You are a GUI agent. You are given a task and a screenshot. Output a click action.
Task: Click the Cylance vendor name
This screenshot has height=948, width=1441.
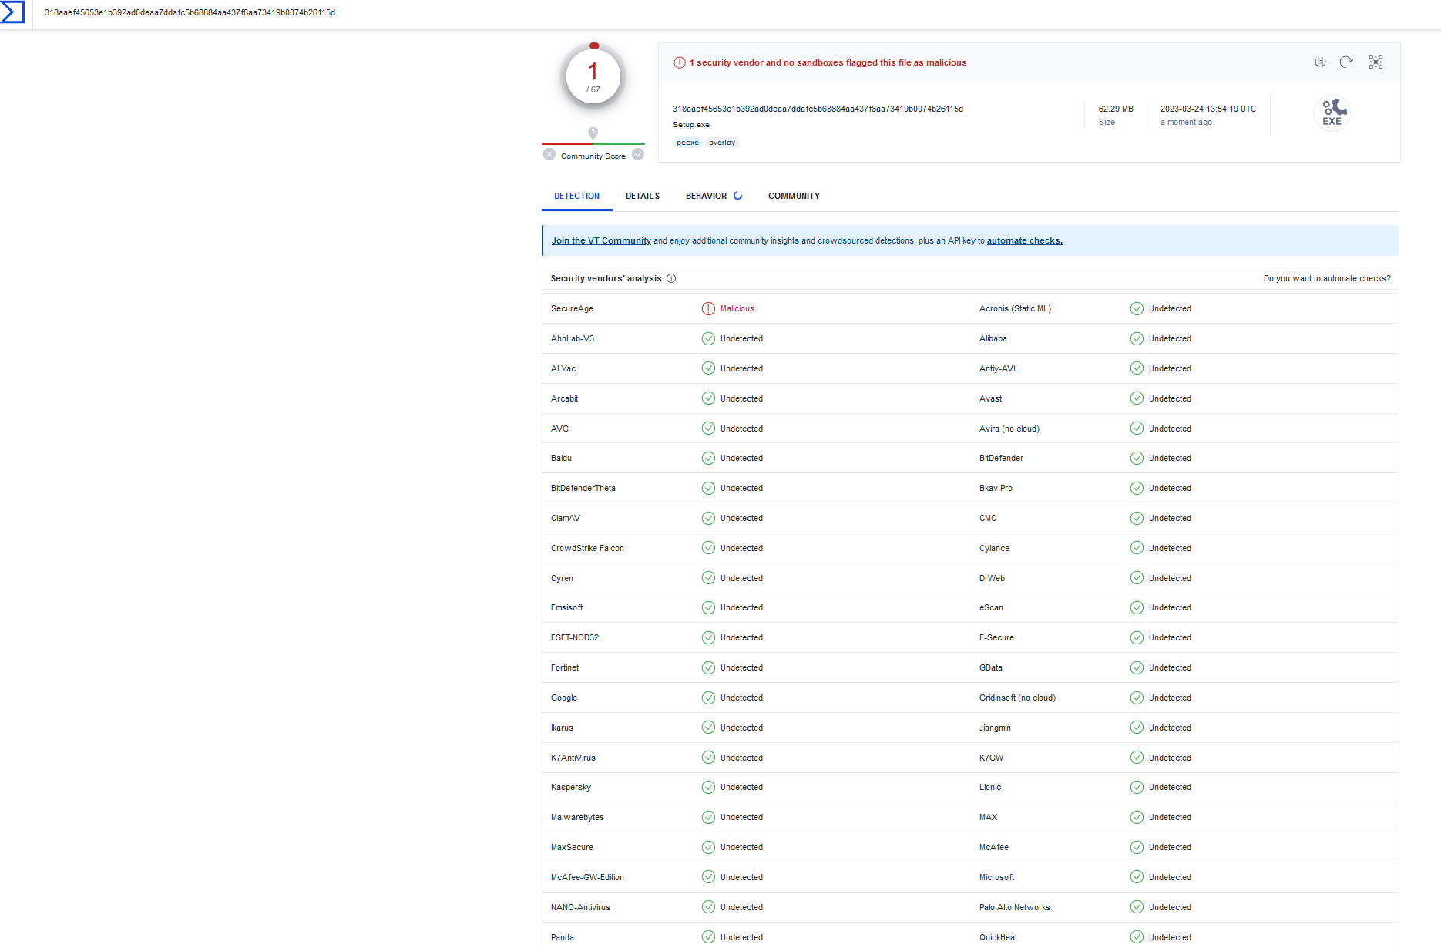[x=994, y=549]
